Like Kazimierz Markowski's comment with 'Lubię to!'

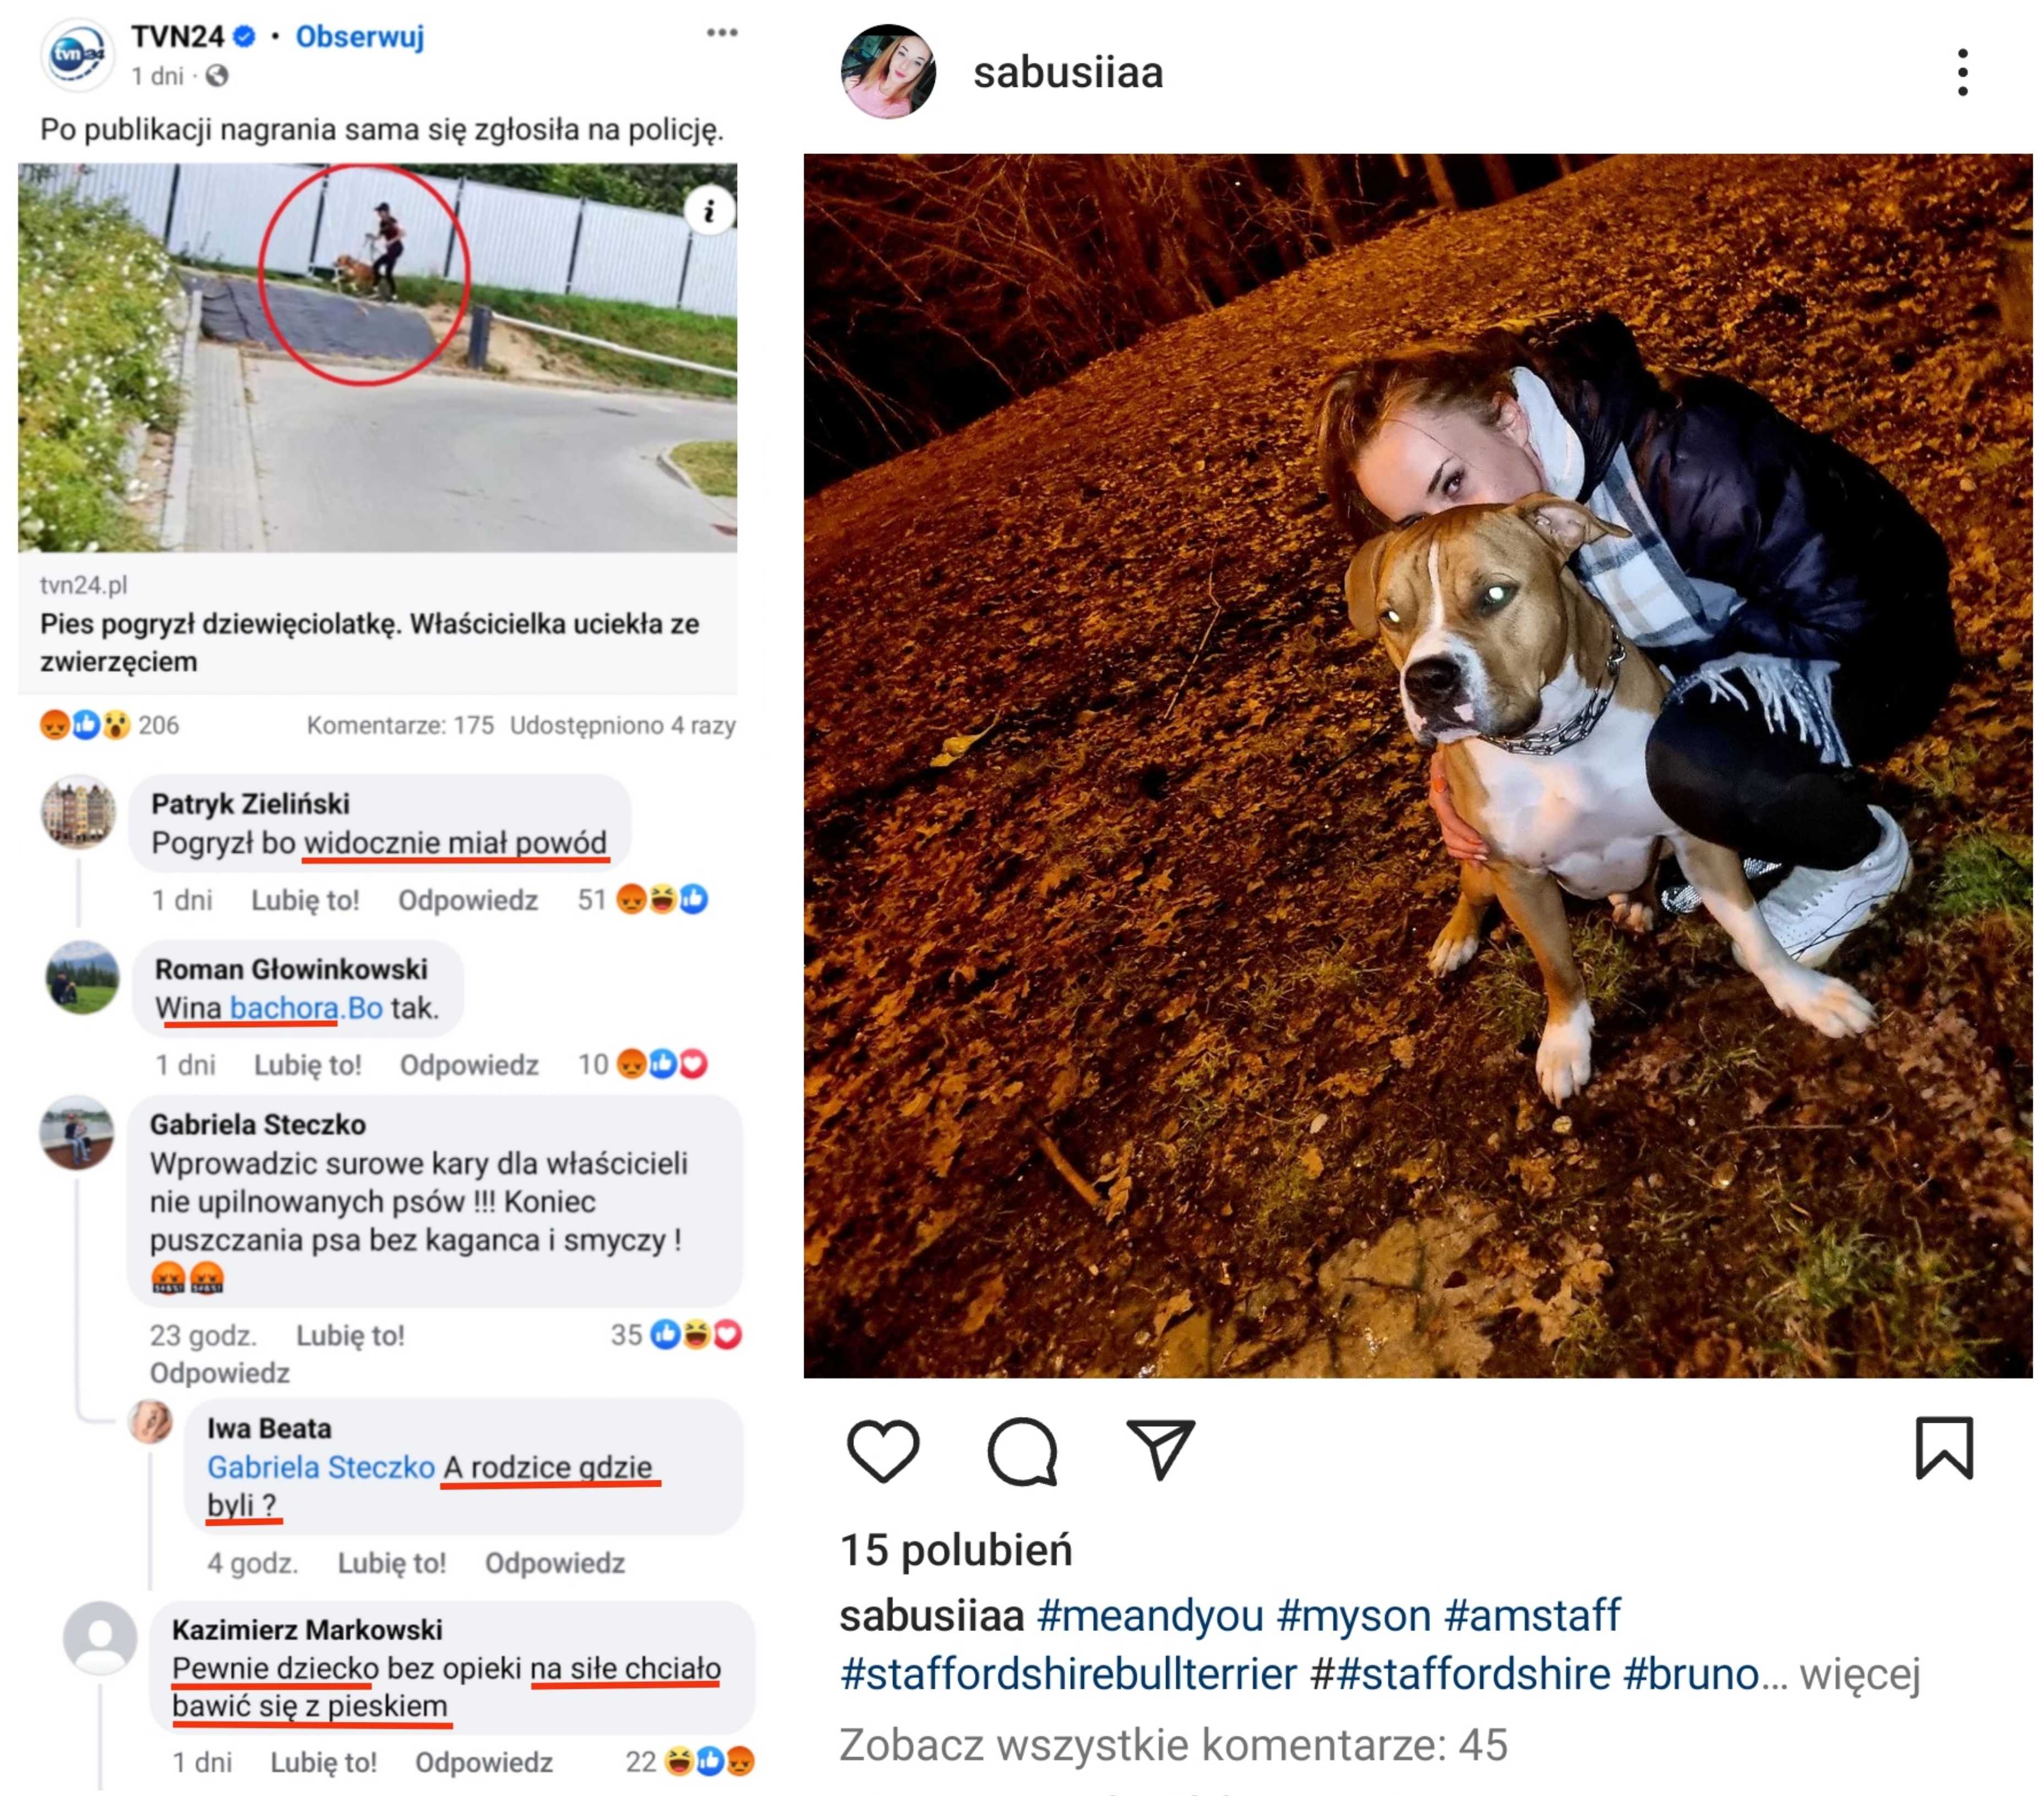[323, 1762]
